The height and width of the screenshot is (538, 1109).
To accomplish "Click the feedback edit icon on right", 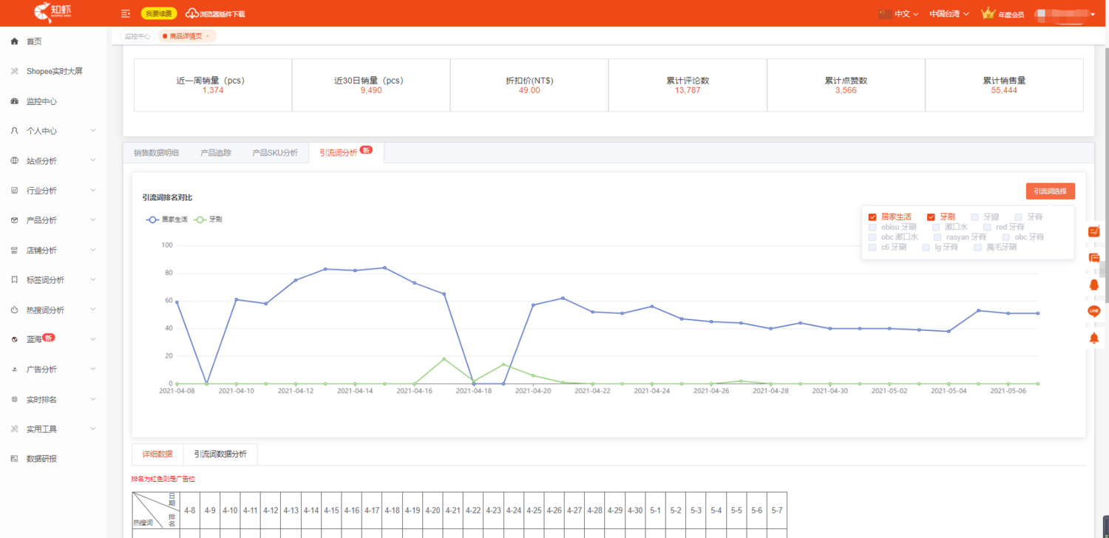I will pyautogui.click(x=1094, y=231).
